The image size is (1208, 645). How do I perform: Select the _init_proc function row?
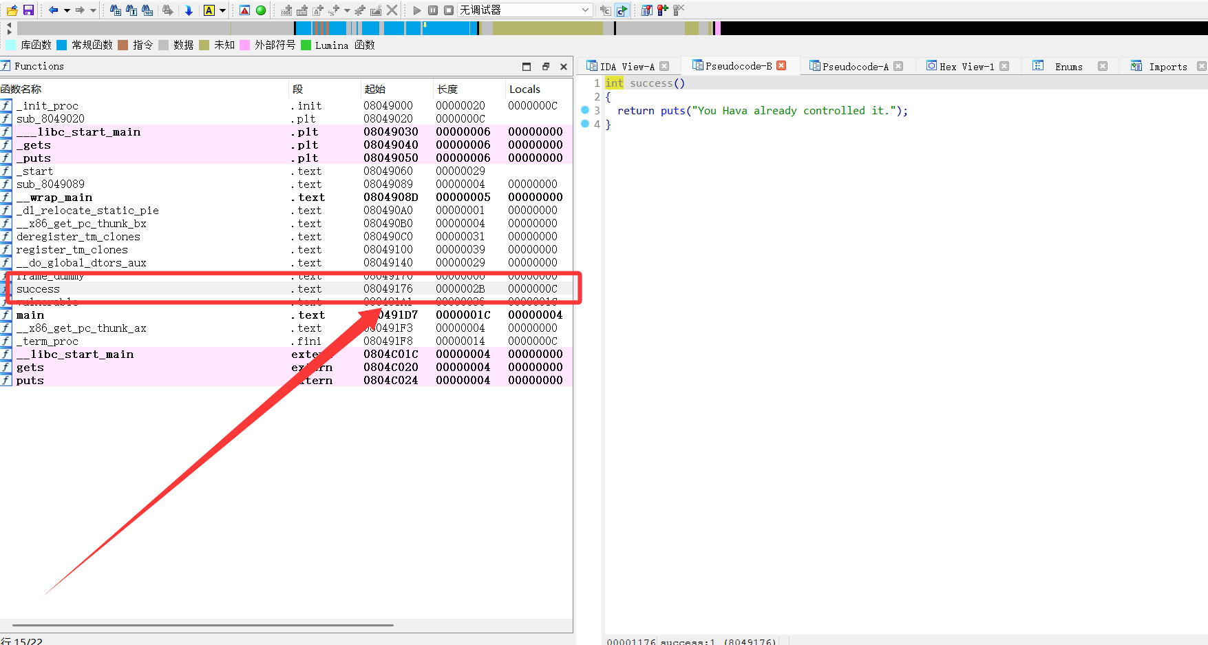(x=286, y=105)
